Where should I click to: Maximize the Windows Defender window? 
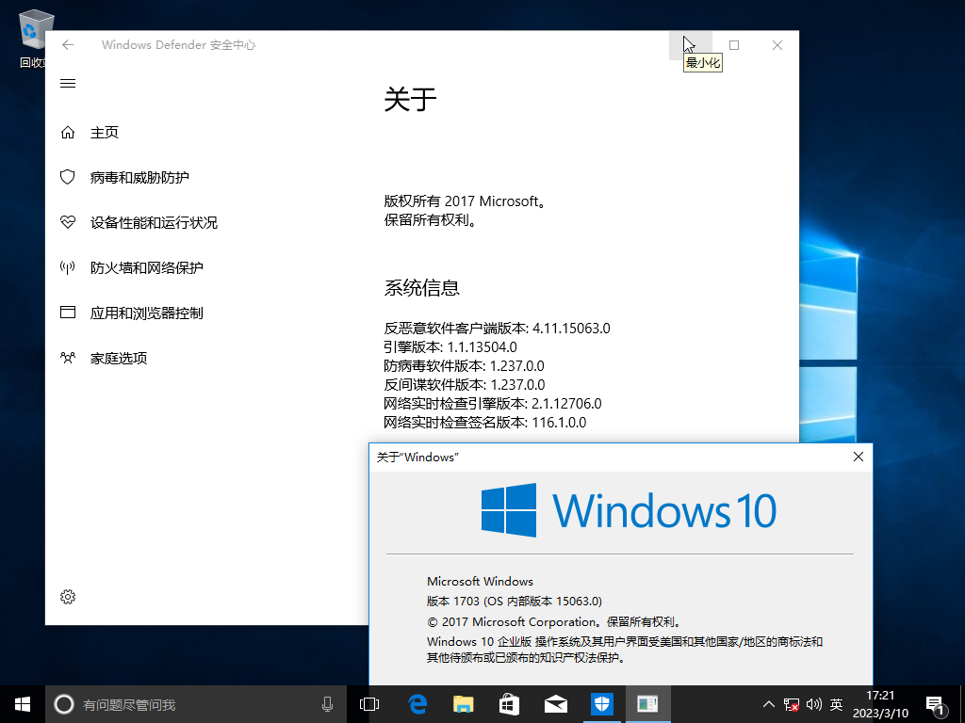(x=733, y=45)
